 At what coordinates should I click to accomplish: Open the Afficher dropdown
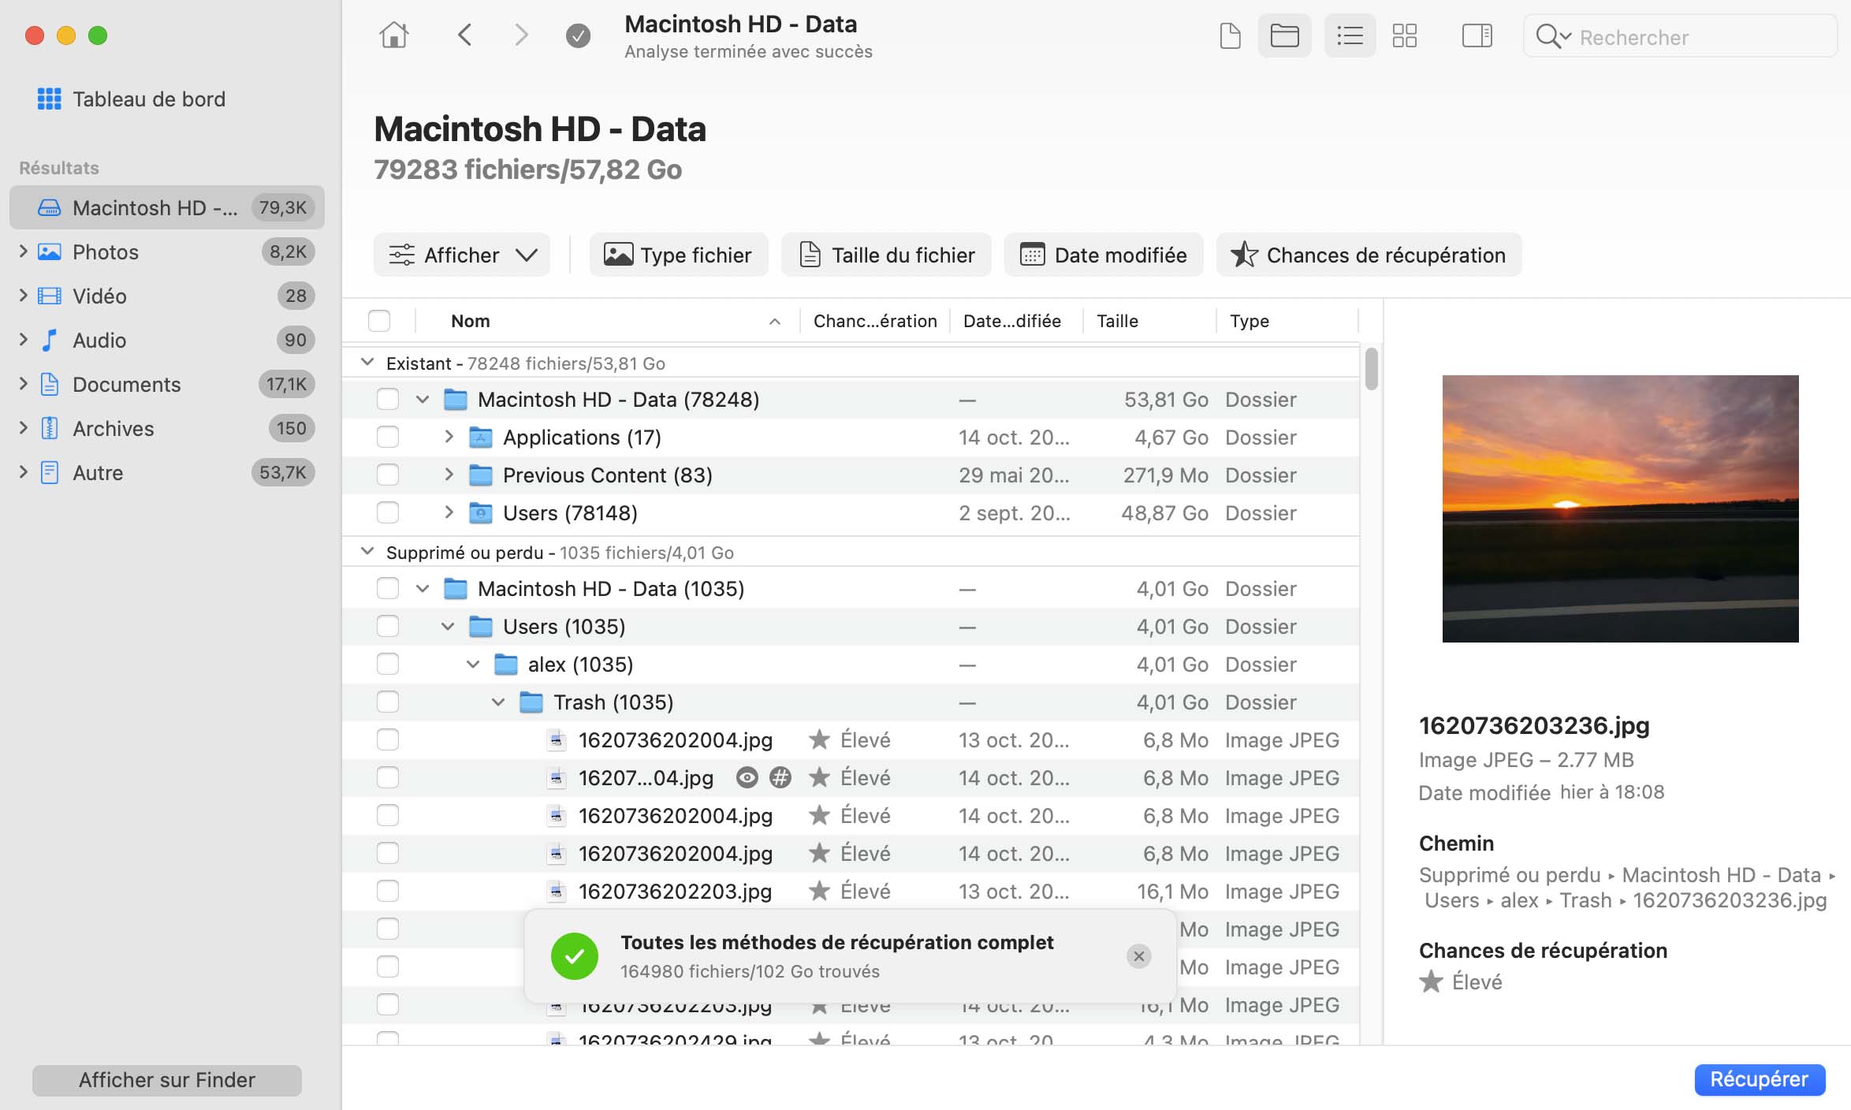(462, 255)
